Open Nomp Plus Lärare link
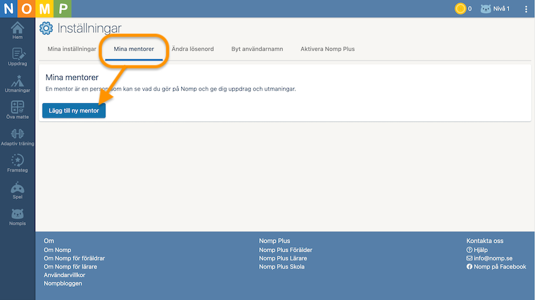The height and width of the screenshot is (300, 535). [283, 258]
